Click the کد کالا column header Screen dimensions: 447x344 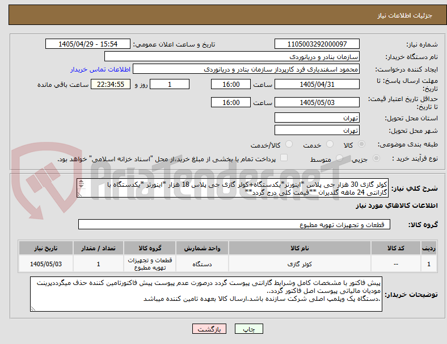tap(396, 248)
